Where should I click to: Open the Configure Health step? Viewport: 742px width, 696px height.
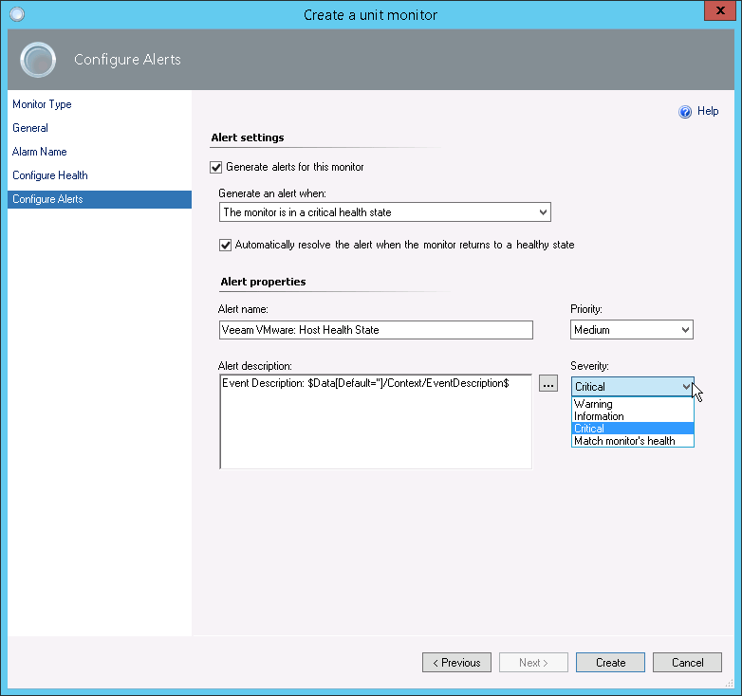50,175
